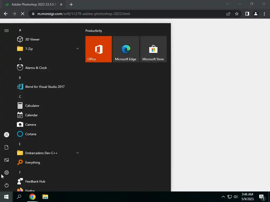Click the F letter index header
Image resolution: width=270 pixels, height=202 pixels.
tap(20, 172)
